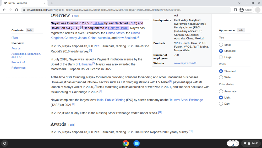Viewport: 262px width, 148px height.
Task: Go to Awards section in Contents
Action: coord(16,48)
